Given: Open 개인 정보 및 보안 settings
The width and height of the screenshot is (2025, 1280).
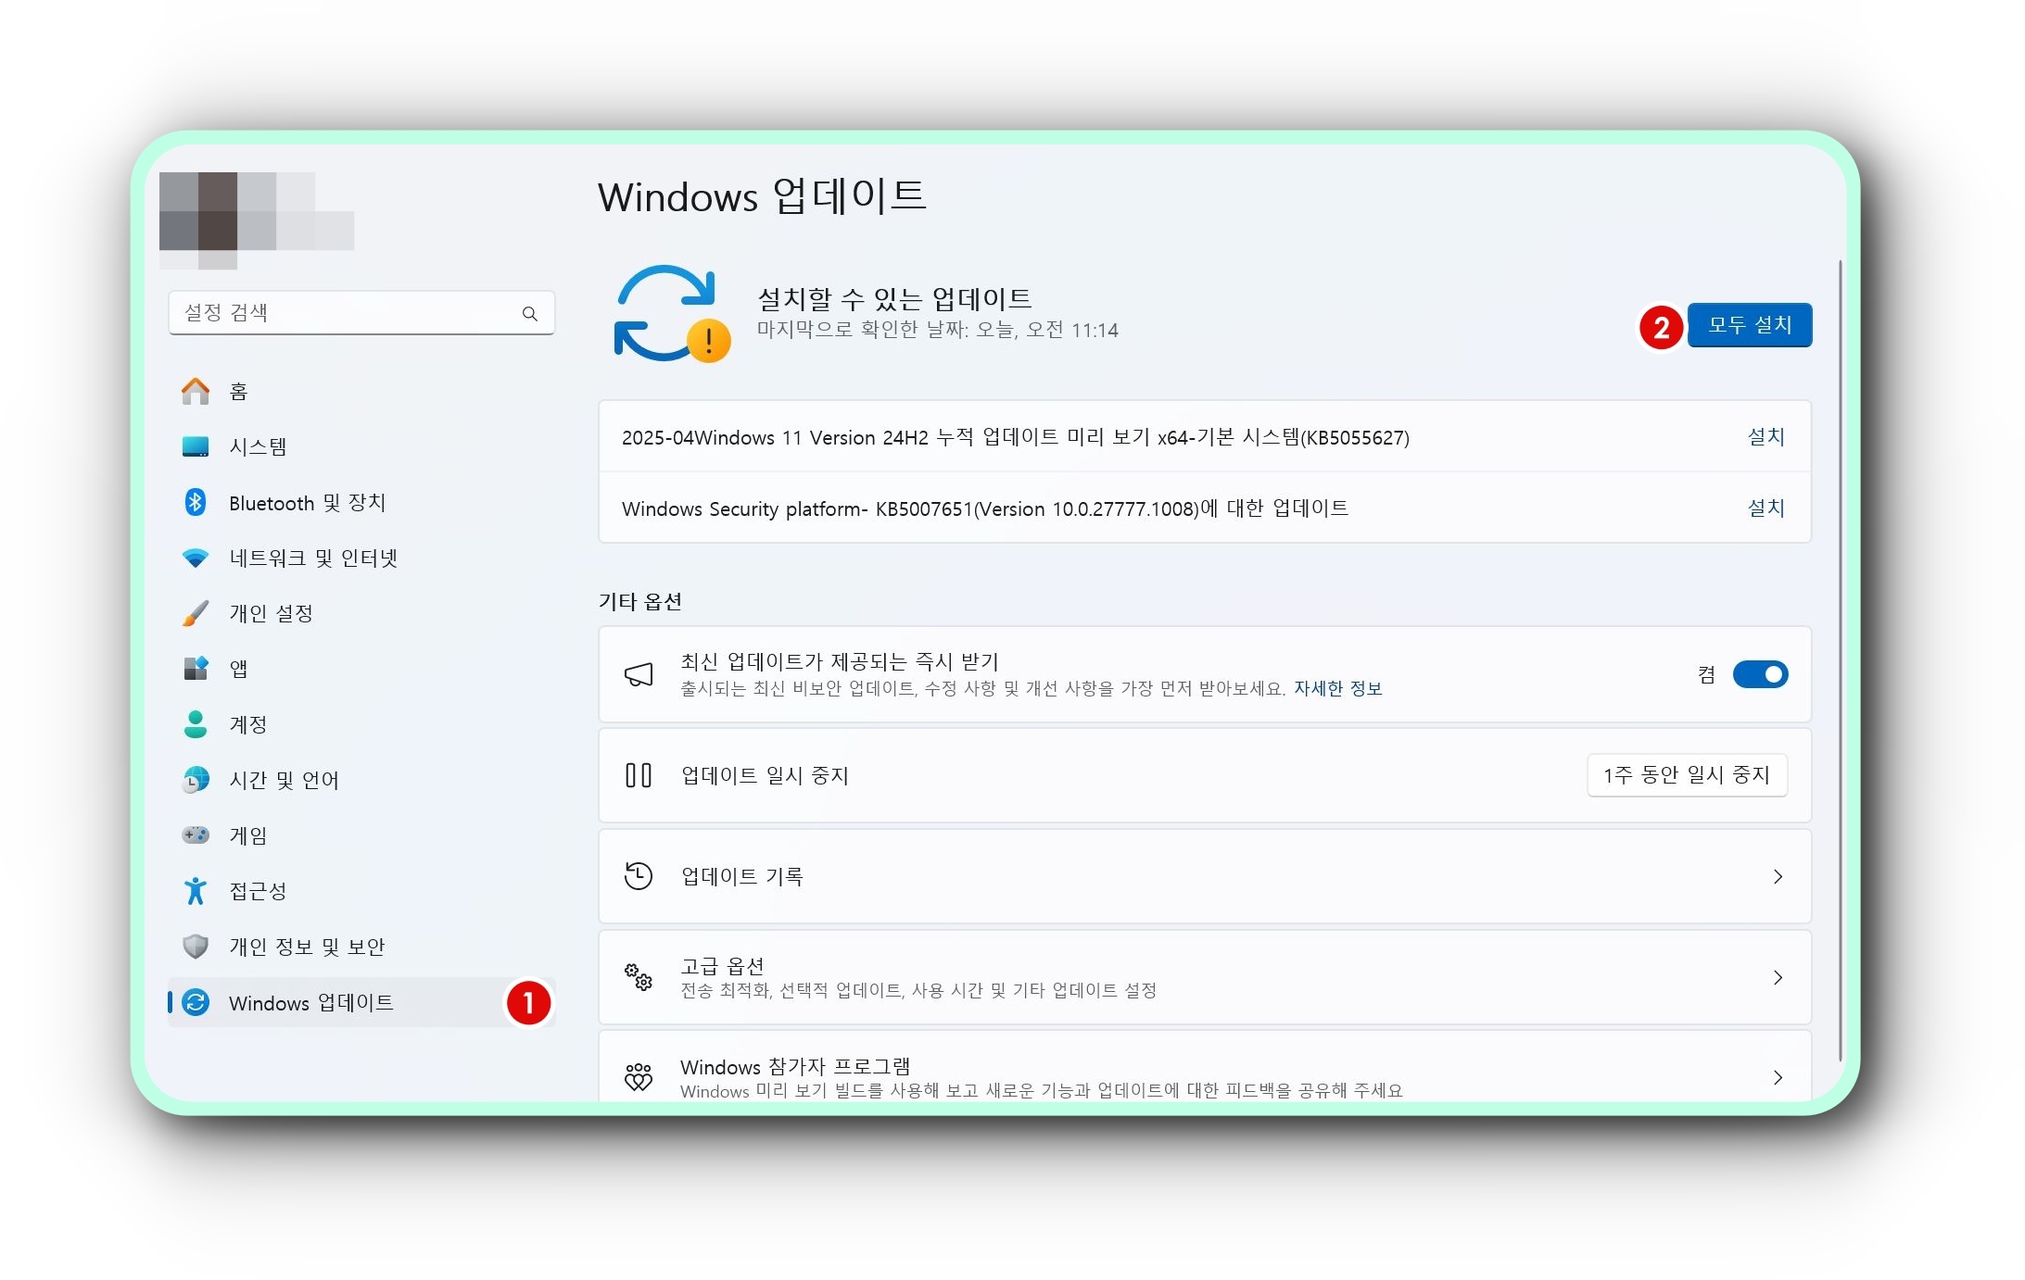Looking at the screenshot, I should (x=361, y=947).
